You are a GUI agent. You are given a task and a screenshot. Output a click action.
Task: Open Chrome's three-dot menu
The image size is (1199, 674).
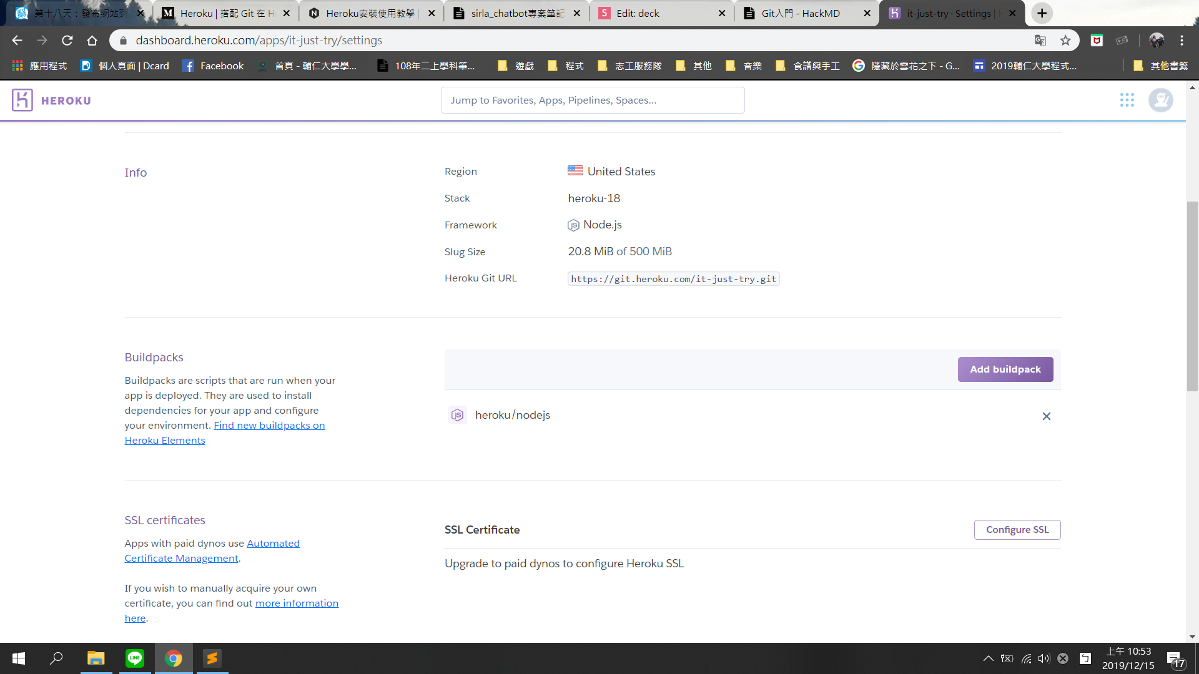pos(1182,41)
